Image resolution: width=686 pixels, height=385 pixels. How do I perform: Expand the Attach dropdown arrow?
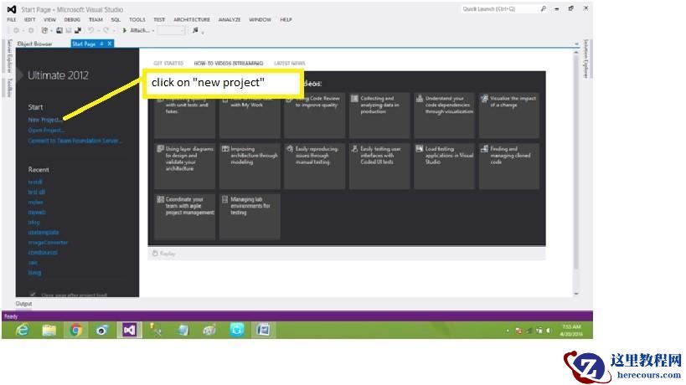pos(153,31)
